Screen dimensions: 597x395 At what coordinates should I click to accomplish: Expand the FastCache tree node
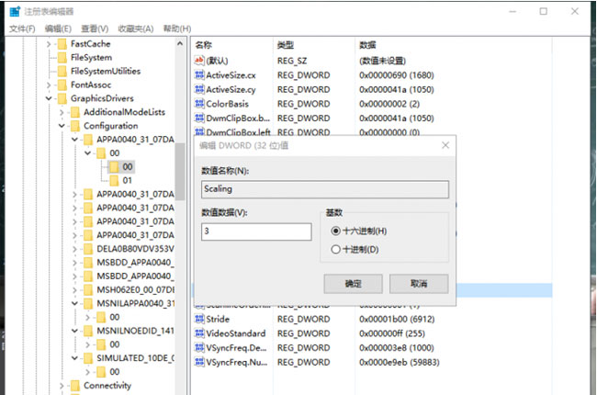pyautogui.click(x=49, y=44)
